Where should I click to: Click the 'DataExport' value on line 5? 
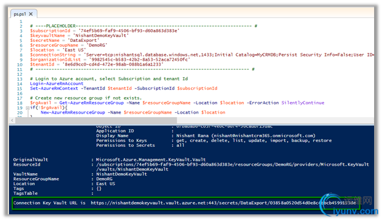tap(83, 41)
